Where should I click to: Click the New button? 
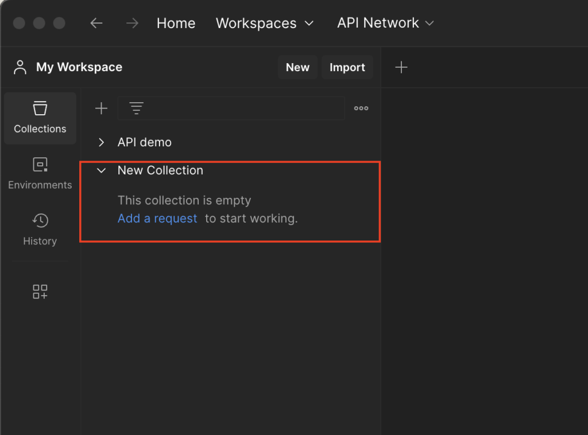click(x=298, y=68)
